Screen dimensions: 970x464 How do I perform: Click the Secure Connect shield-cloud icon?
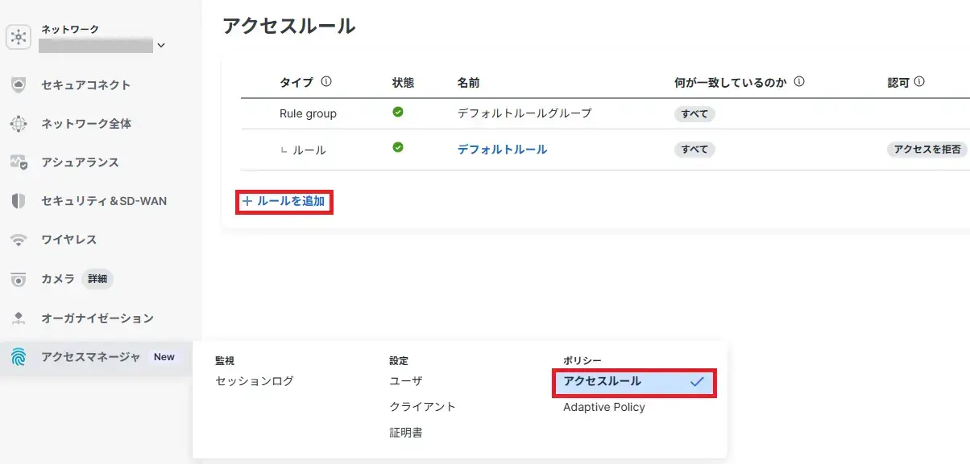coord(19,84)
